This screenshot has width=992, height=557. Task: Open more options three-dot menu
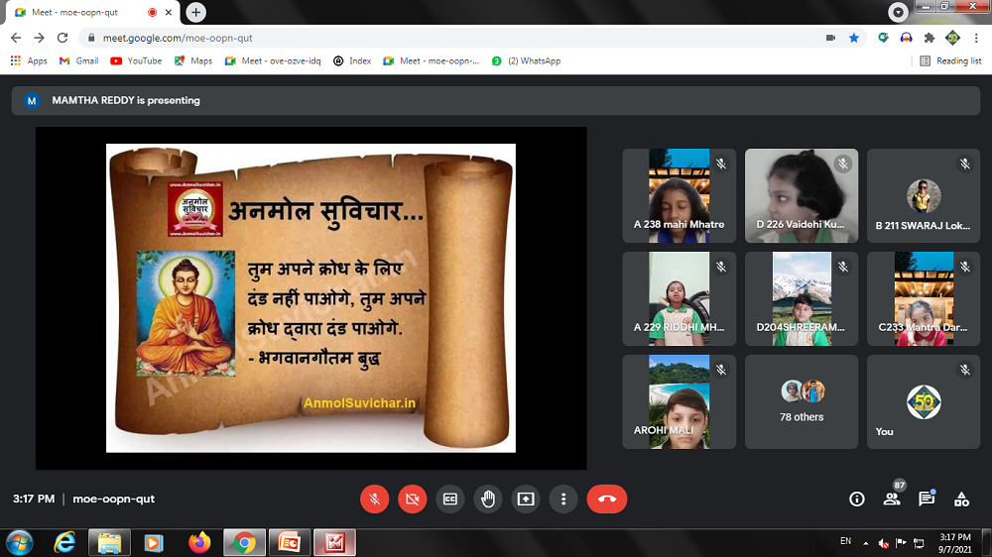563,500
